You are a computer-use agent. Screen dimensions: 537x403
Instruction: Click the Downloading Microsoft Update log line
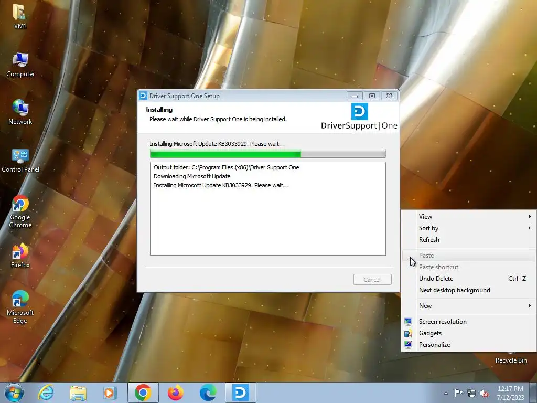coord(192,176)
